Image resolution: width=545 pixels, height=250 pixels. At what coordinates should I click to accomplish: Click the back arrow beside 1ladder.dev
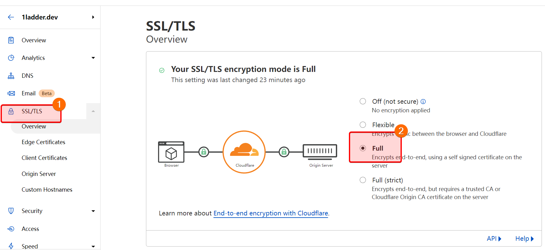coord(11,17)
